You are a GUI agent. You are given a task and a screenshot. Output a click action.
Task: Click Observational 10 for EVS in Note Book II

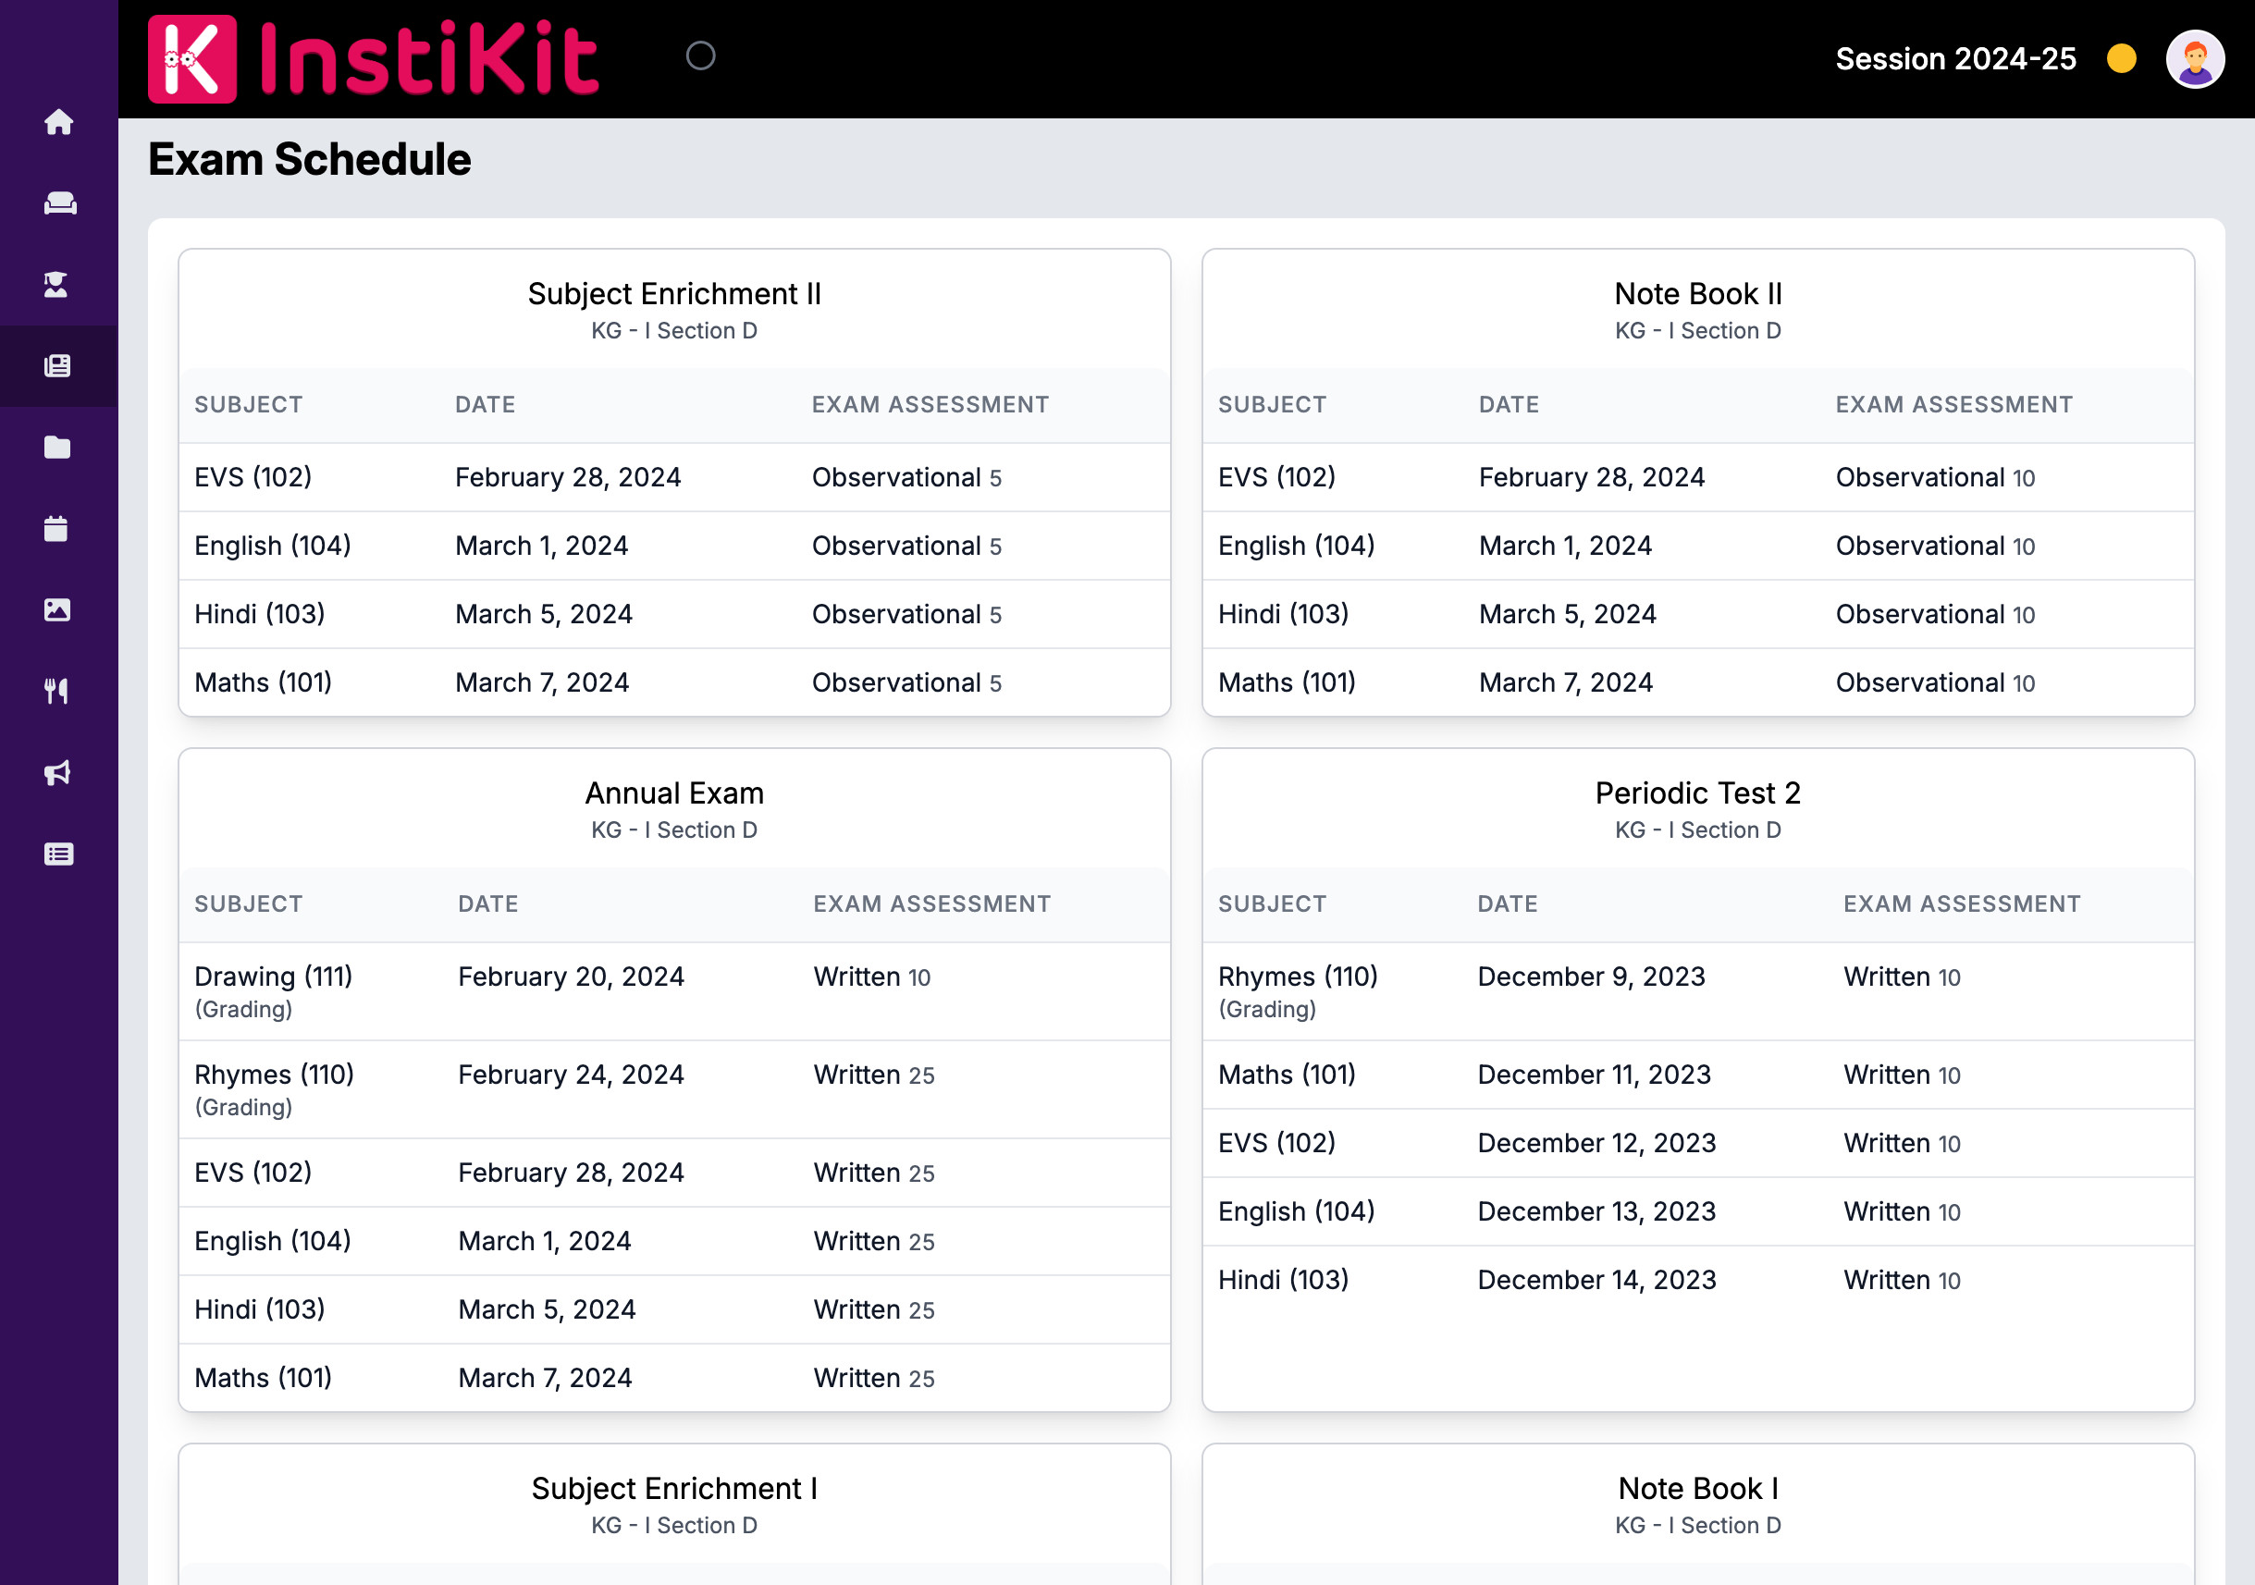pos(1935,477)
